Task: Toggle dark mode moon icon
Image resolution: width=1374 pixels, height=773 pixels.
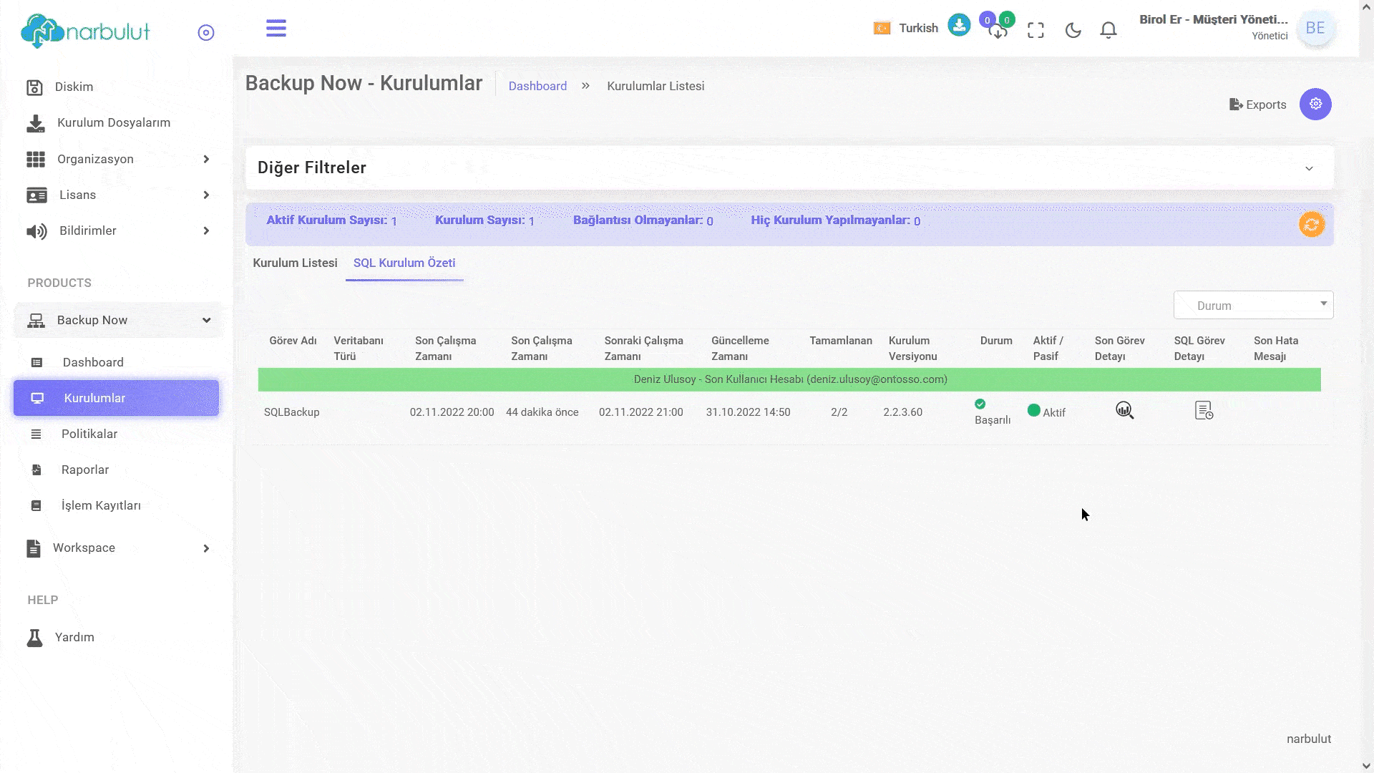Action: pyautogui.click(x=1073, y=30)
